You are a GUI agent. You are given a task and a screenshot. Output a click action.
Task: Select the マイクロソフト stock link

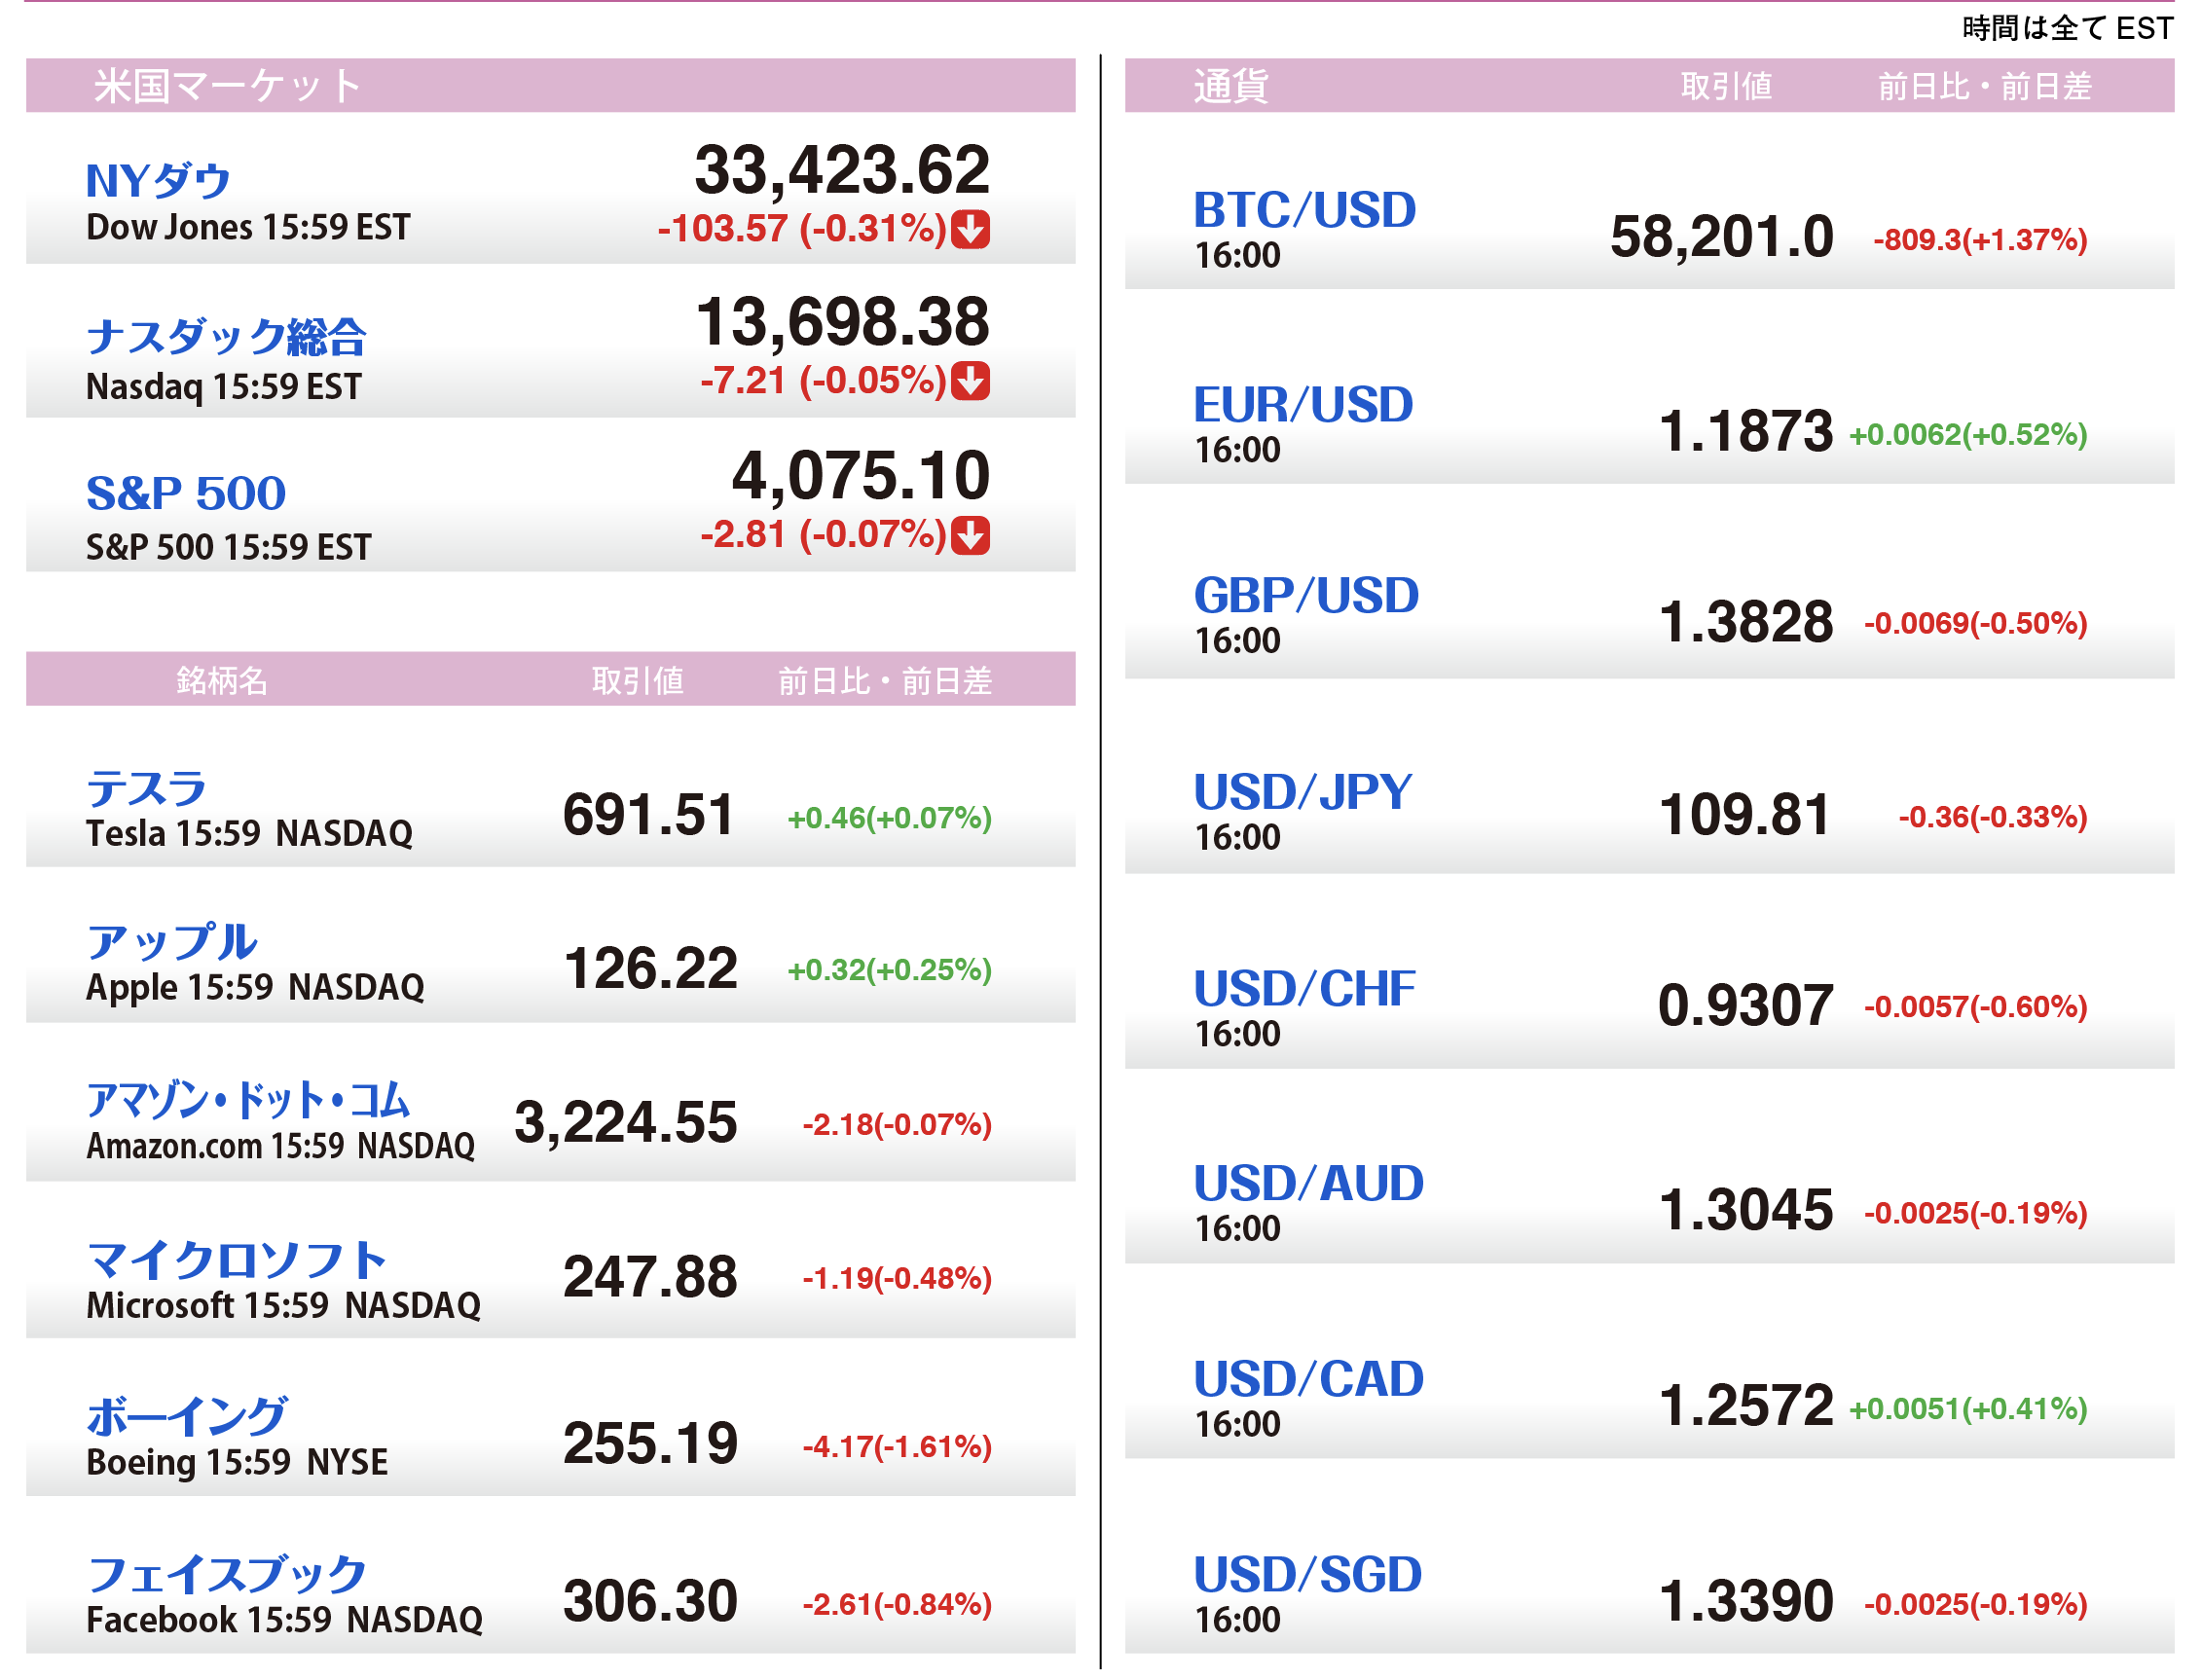236,1260
